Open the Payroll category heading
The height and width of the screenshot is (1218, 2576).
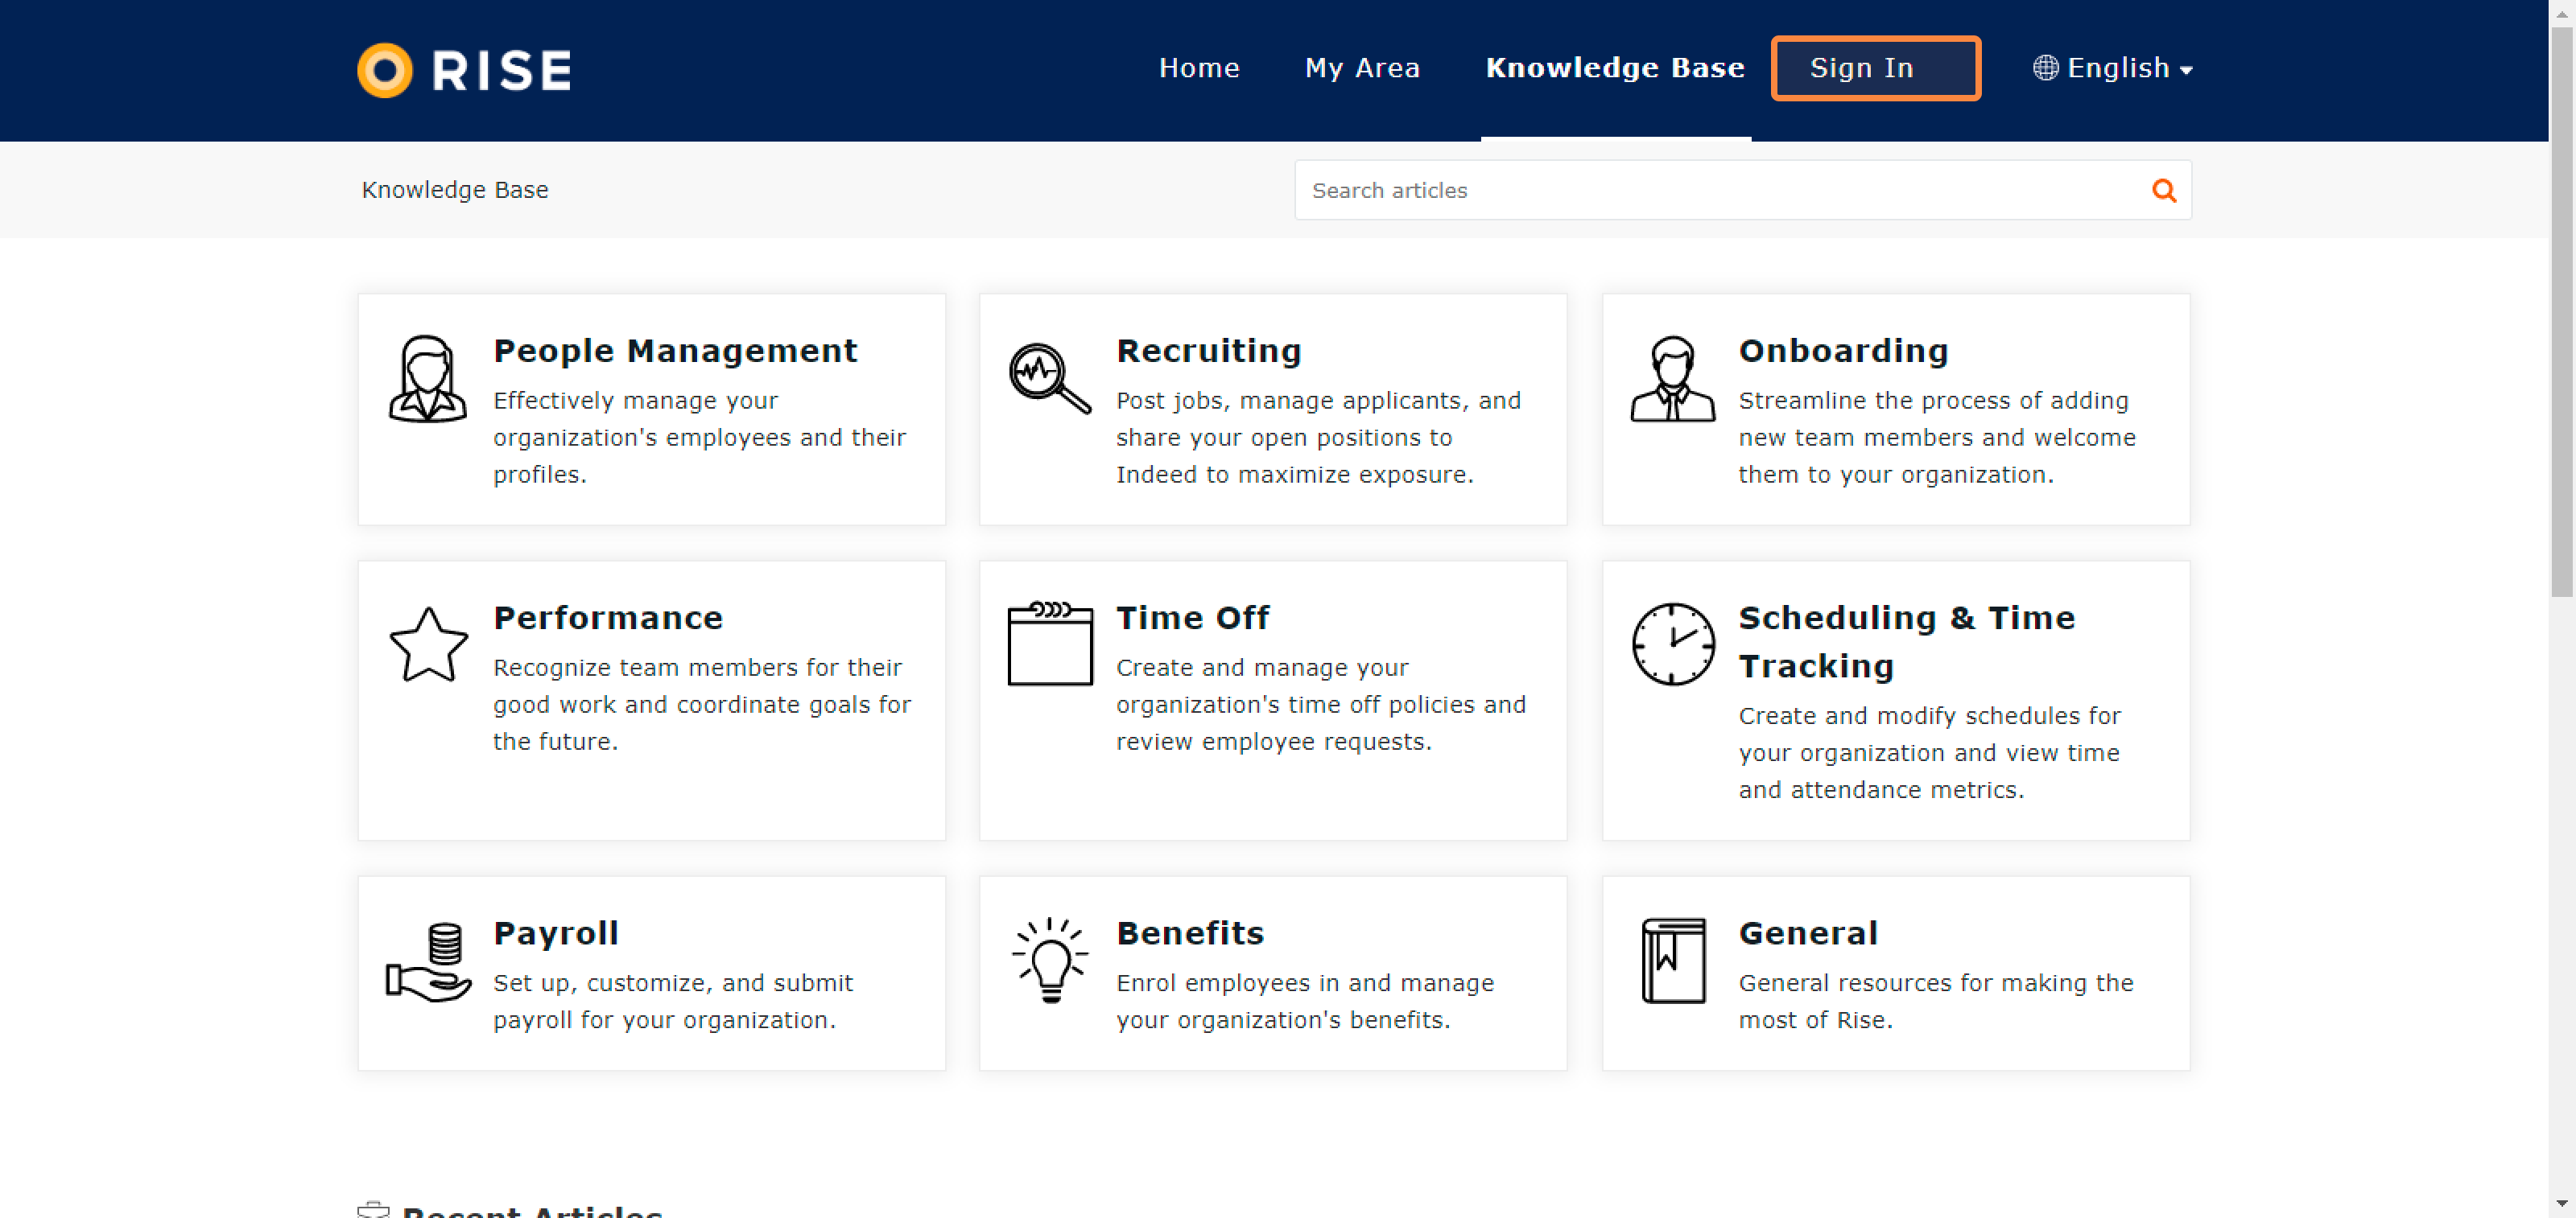pos(555,933)
